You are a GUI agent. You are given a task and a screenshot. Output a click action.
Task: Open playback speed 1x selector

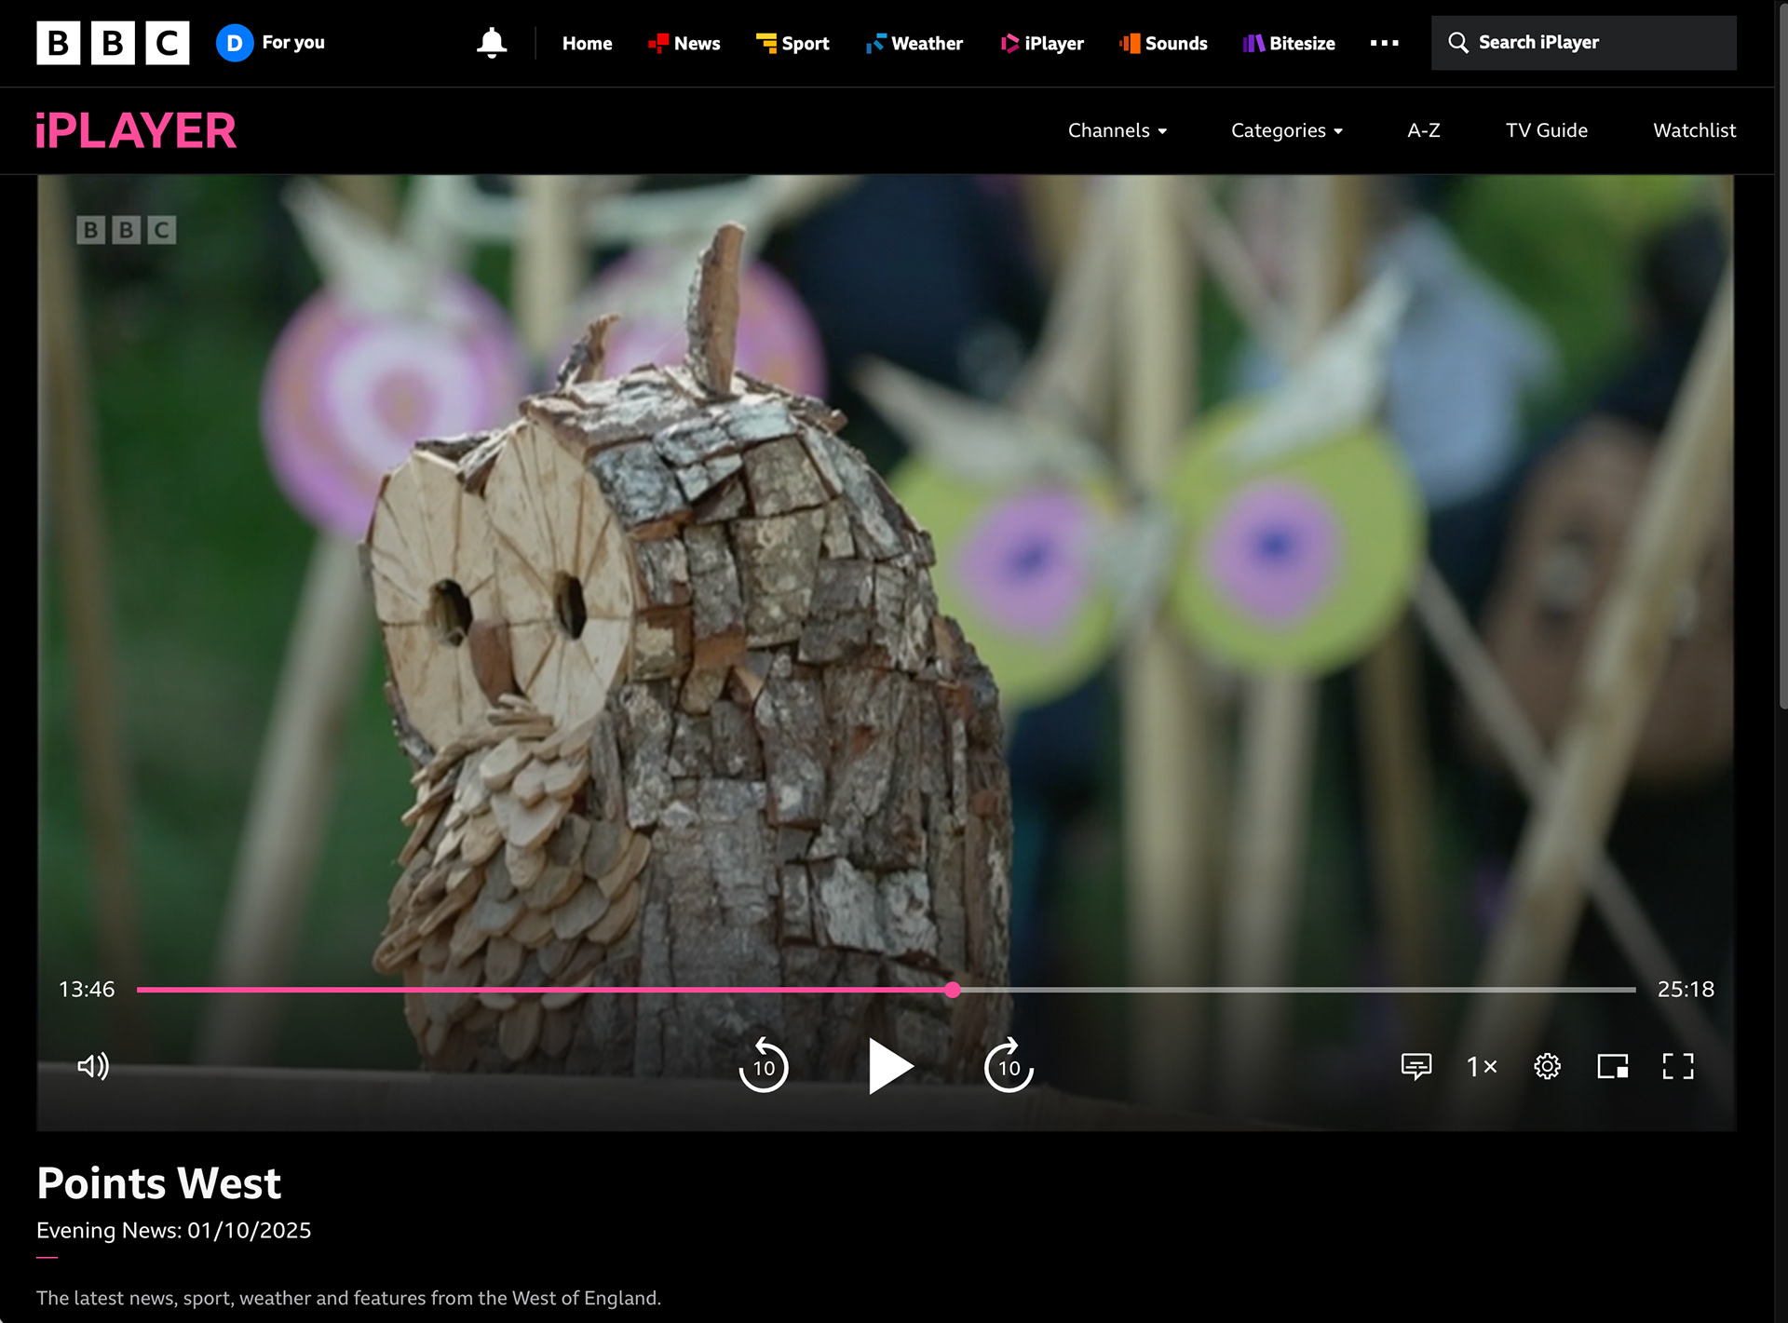pyautogui.click(x=1481, y=1066)
